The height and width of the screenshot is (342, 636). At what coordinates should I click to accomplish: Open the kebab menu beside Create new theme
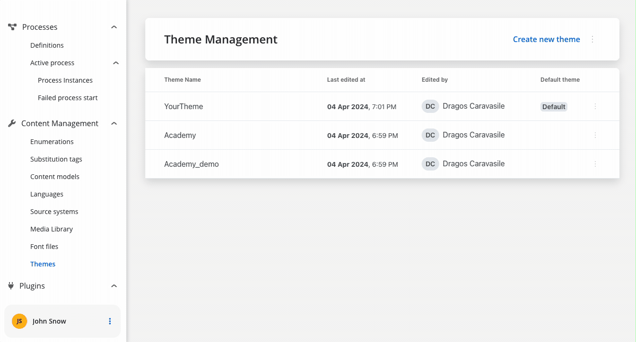click(x=592, y=39)
